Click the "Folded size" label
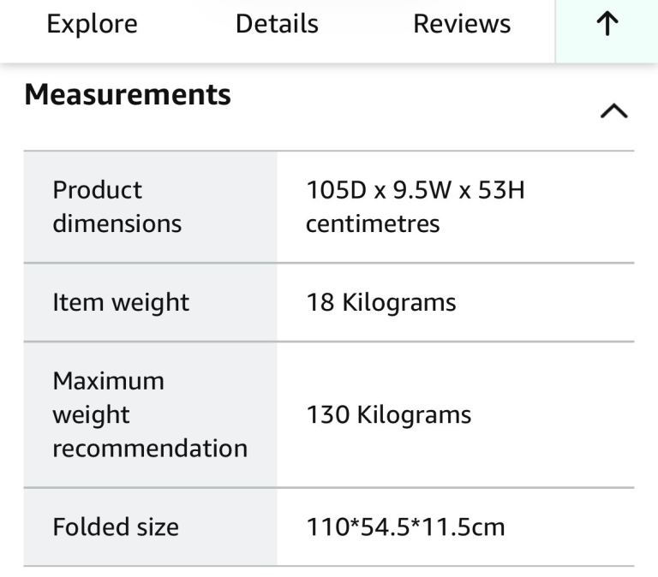Image resolution: width=658 pixels, height=577 pixels. point(116,526)
